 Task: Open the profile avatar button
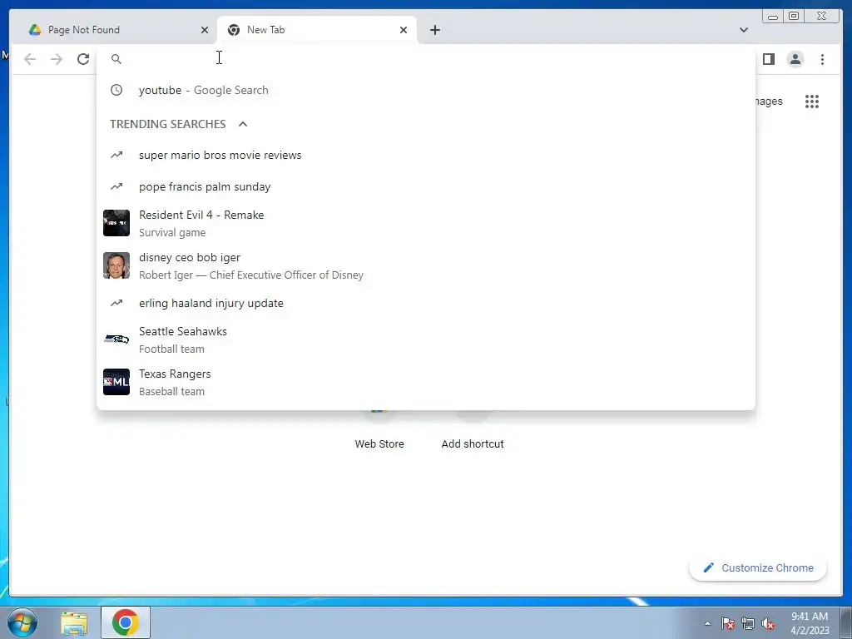[795, 59]
